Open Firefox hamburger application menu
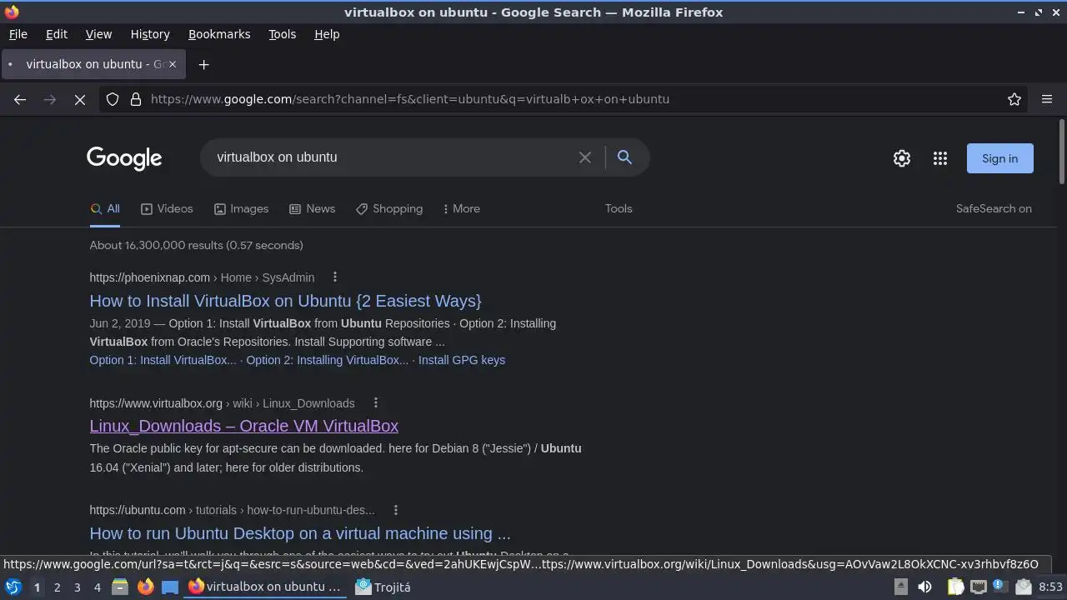The width and height of the screenshot is (1067, 600). pyautogui.click(x=1047, y=99)
